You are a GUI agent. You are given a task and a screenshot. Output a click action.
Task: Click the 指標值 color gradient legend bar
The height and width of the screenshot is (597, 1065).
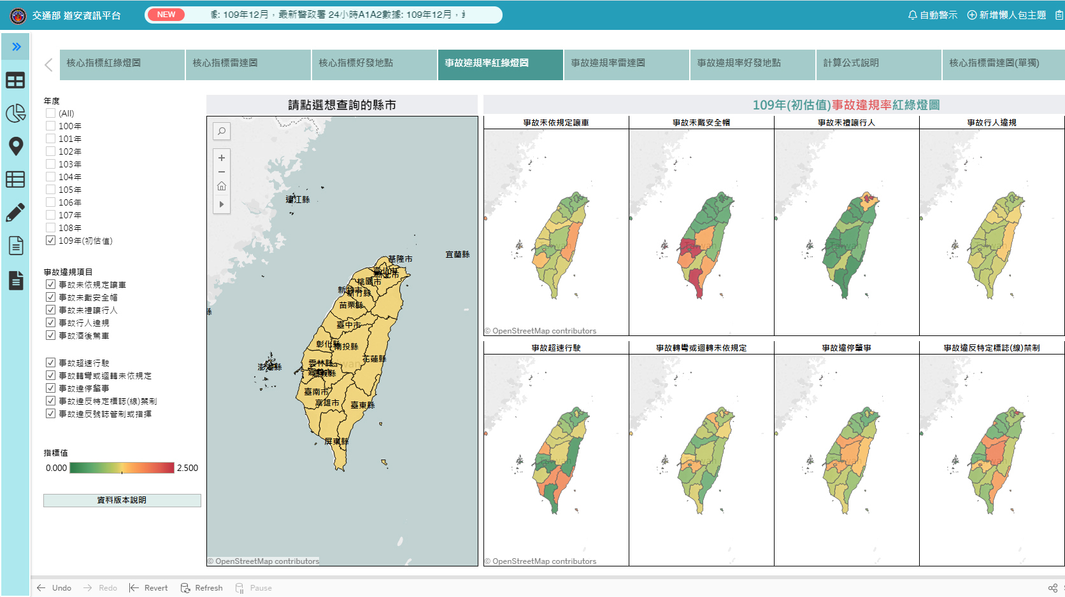[x=122, y=468]
